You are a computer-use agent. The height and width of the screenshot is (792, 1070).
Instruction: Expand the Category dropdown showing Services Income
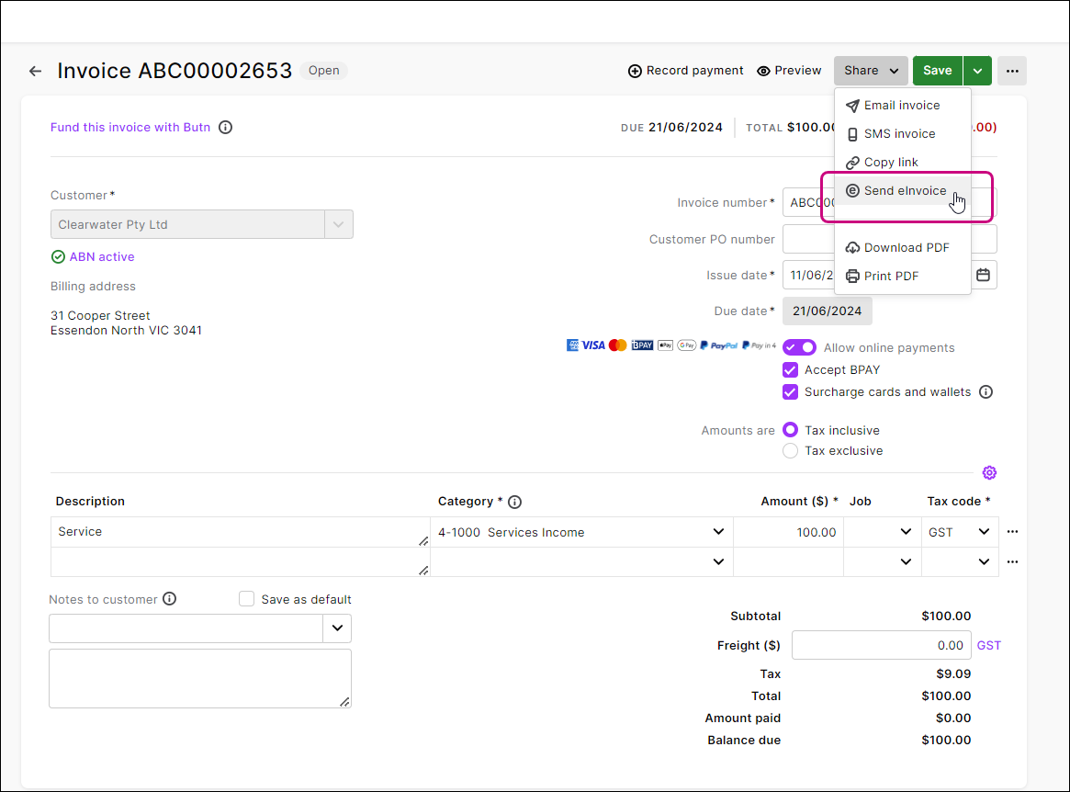[x=718, y=531]
